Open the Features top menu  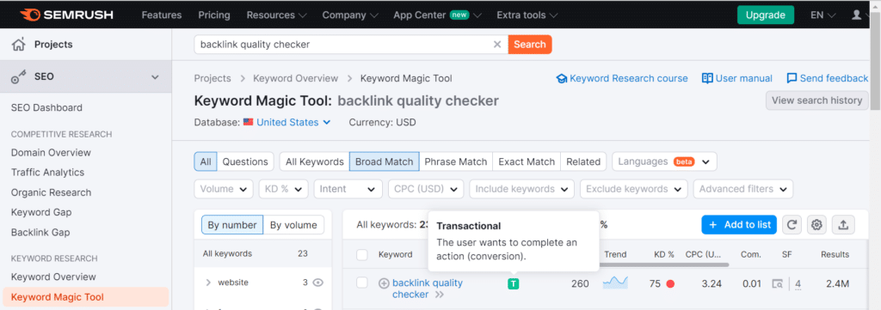[162, 15]
